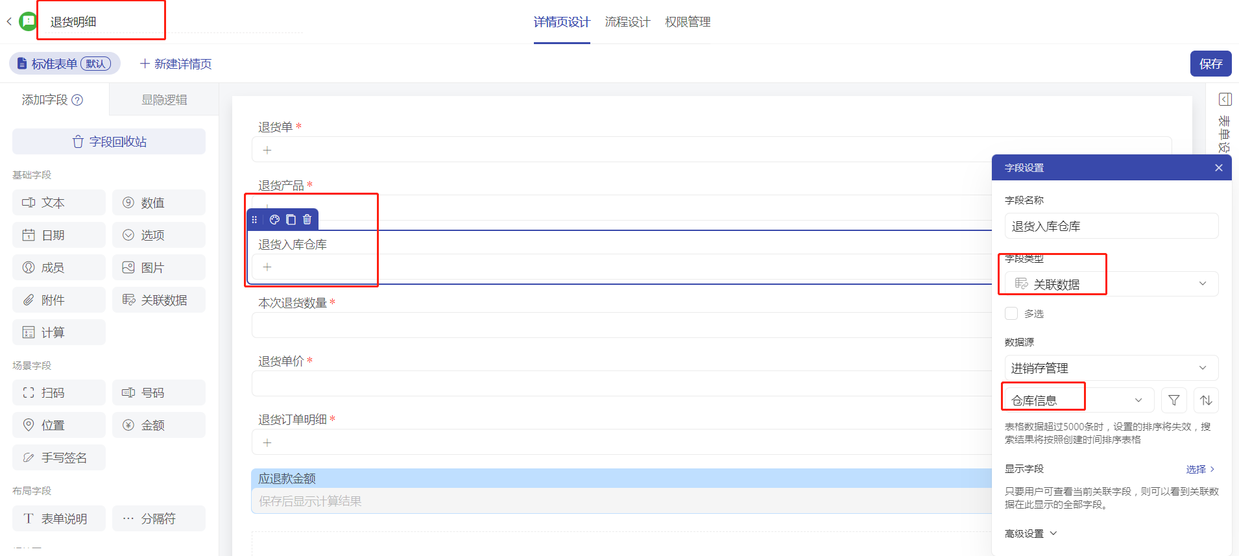The height and width of the screenshot is (556, 1239).
Task: Select the 应退款金额 calculated field
Action: click(623, 491)
